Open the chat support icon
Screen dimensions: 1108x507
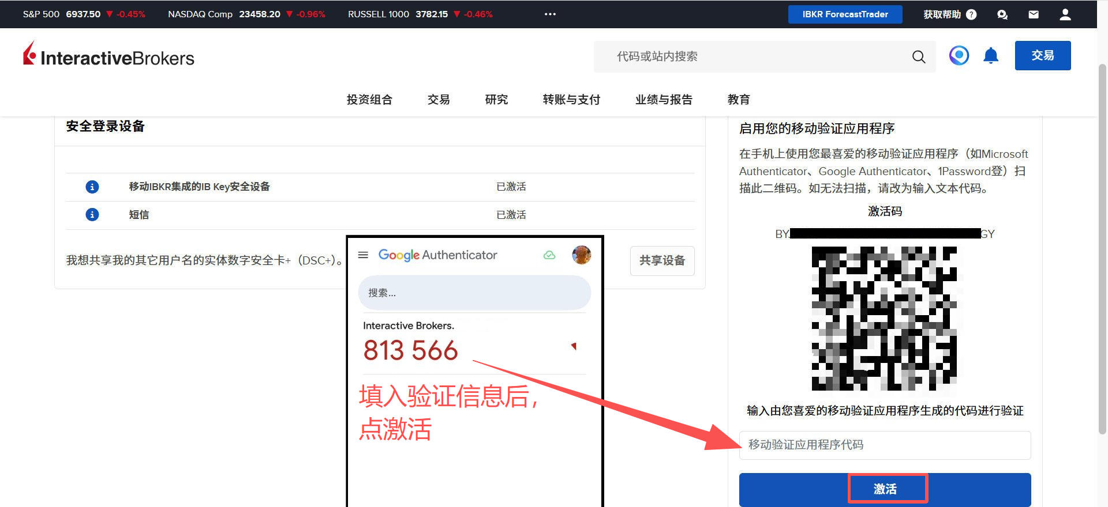pos(1002,14)
